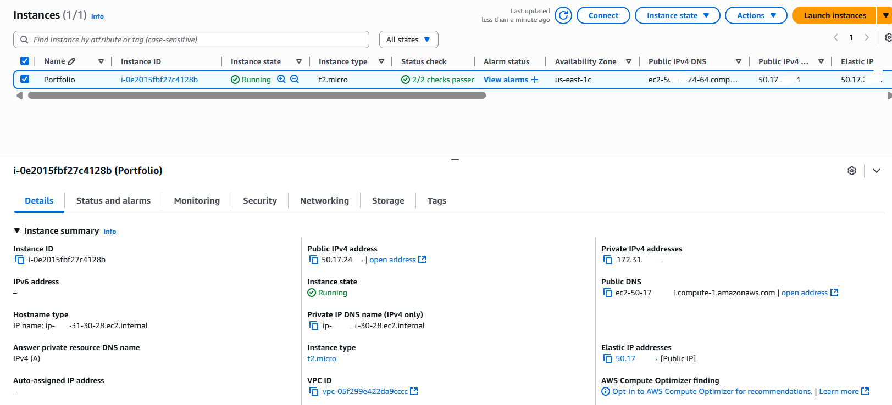Sort by Public IPv4 DNS column arrow
The height and width of the screenshot is (405, 892).
[x=739, y=61]
